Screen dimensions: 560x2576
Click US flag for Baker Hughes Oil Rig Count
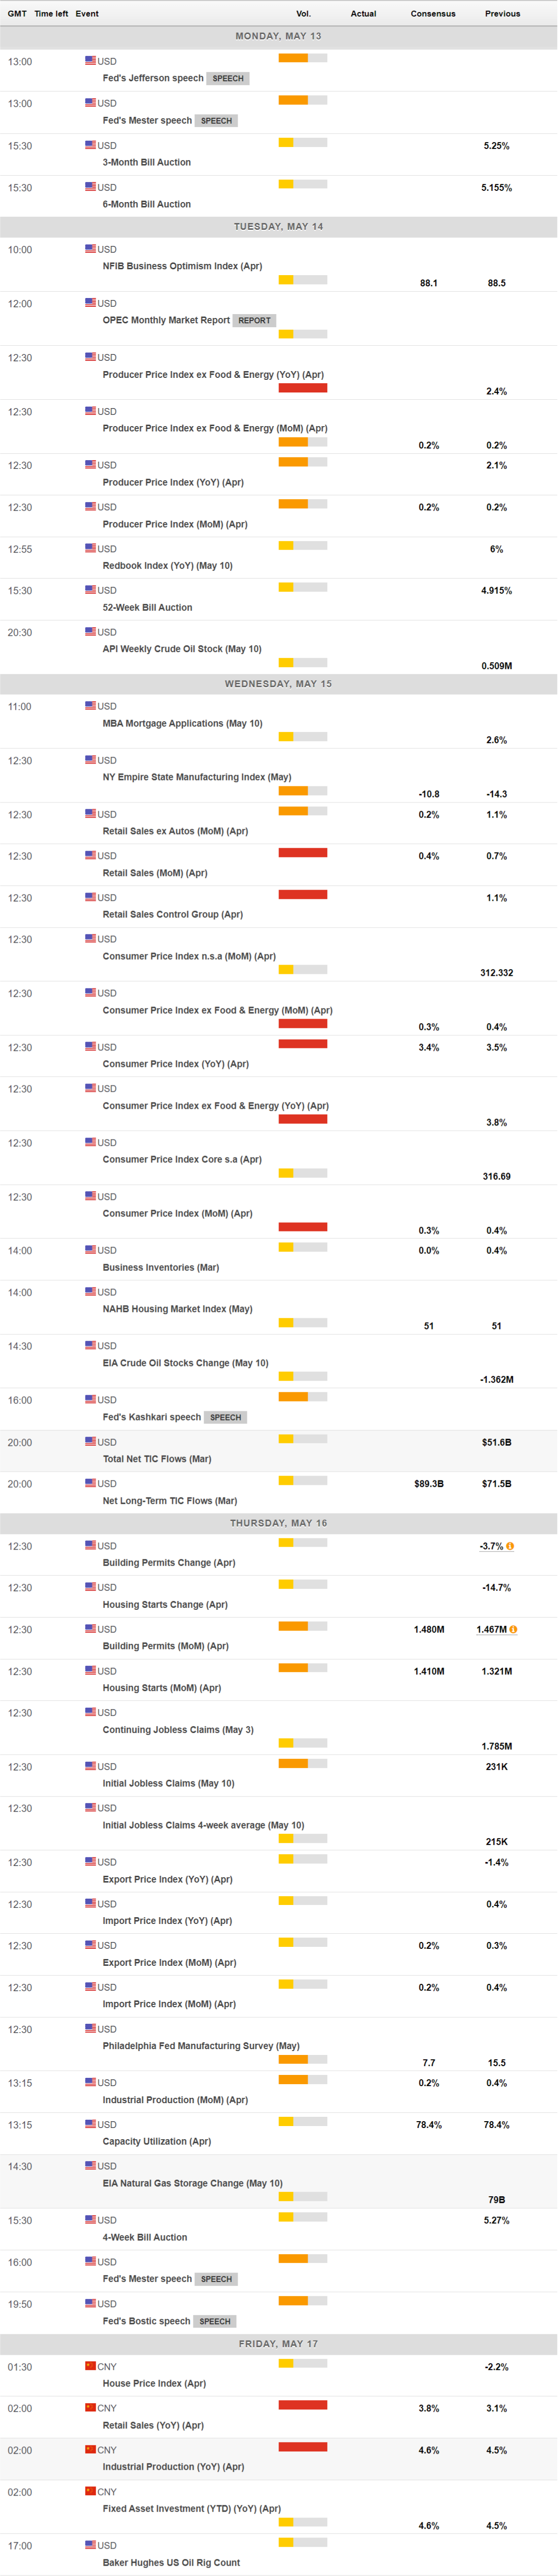(x=91, y=2545)
